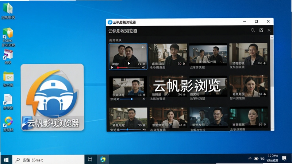This screenshot has width=292, height=164.
Task: Open thumbnail of man in black jacket indoors
Action: point(168,54)
